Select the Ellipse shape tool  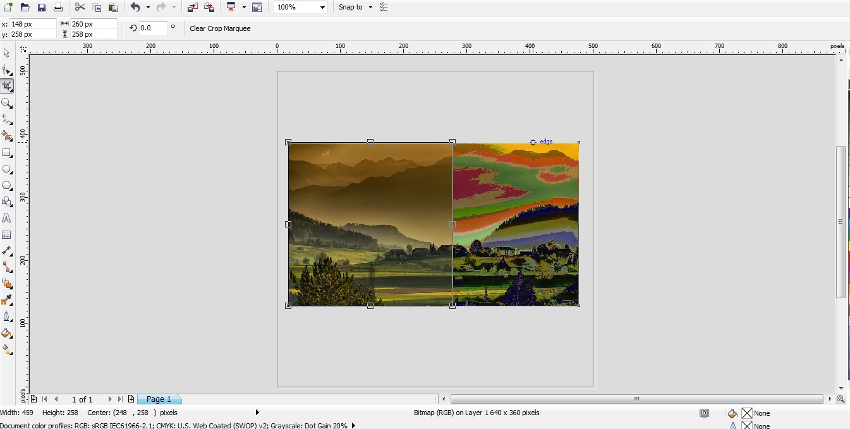[x=7, y=169]
